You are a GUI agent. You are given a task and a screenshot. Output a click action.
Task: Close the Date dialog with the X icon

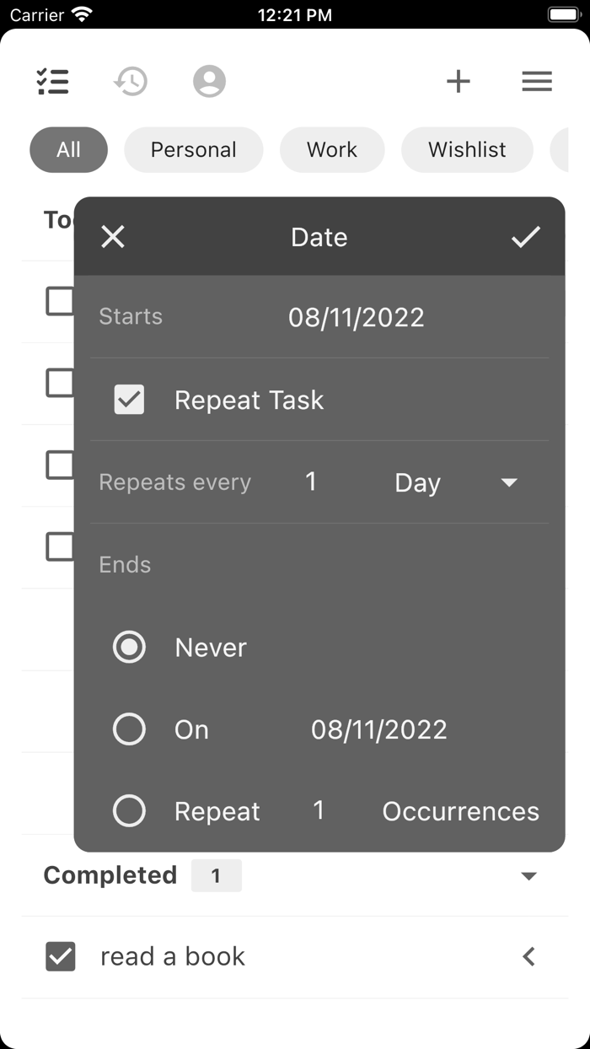pos(112,237)
